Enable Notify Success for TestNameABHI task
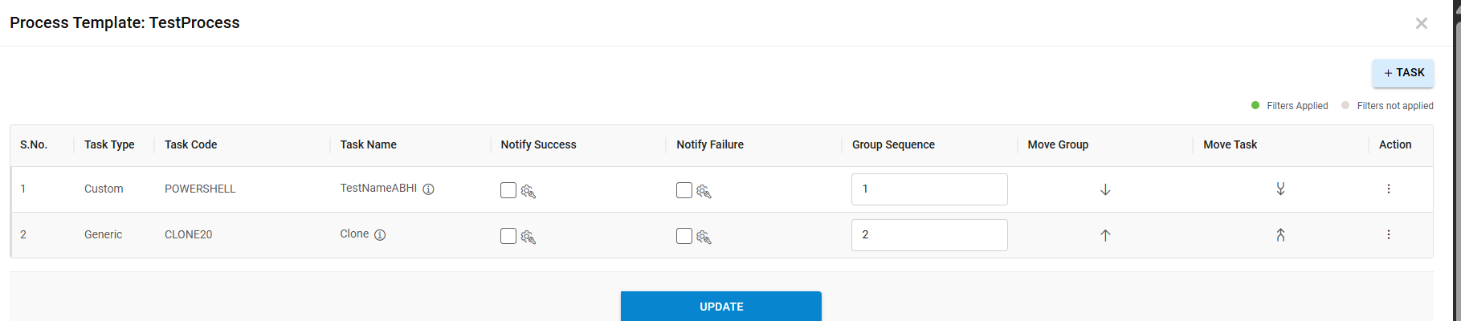 coord(508,190)
